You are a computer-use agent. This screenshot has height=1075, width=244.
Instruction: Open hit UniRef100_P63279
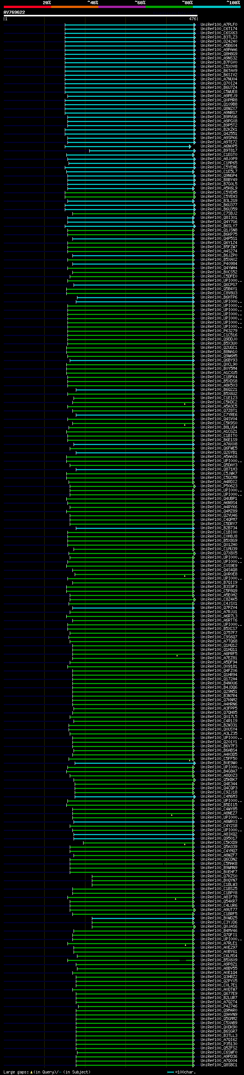coord(218,331)
